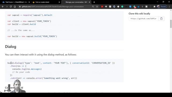Click the site lock icon
Screen dimensions: 172x97
20,6
